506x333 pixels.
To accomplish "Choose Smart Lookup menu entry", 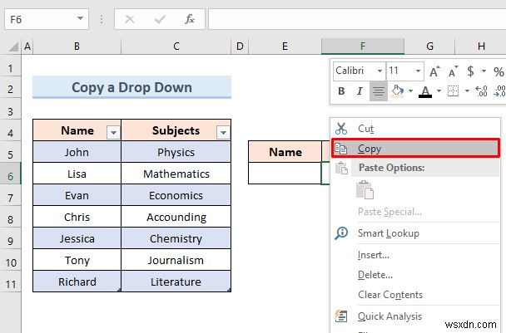I will 415,233.
